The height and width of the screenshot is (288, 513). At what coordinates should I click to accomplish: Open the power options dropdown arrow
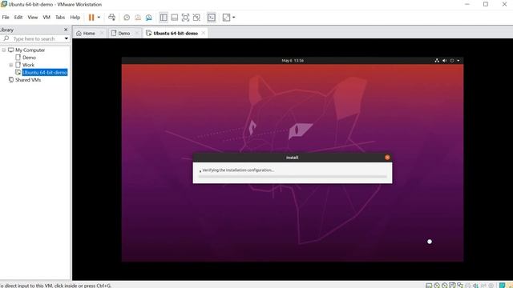pos(99,18)
